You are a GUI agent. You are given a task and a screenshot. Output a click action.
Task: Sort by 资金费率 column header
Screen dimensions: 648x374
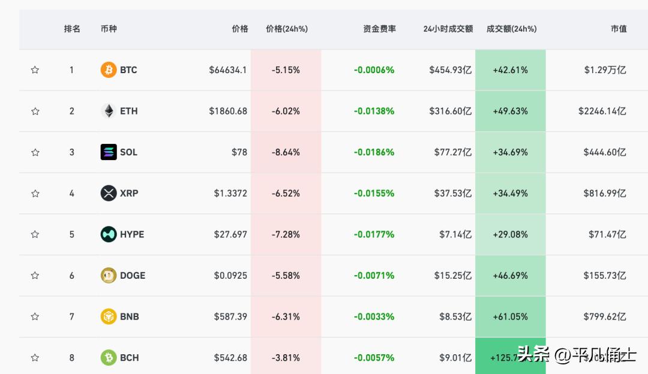click(x=379, y=29)
